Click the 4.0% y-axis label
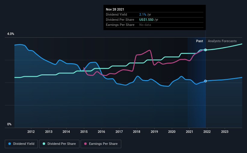 (11, 34)
